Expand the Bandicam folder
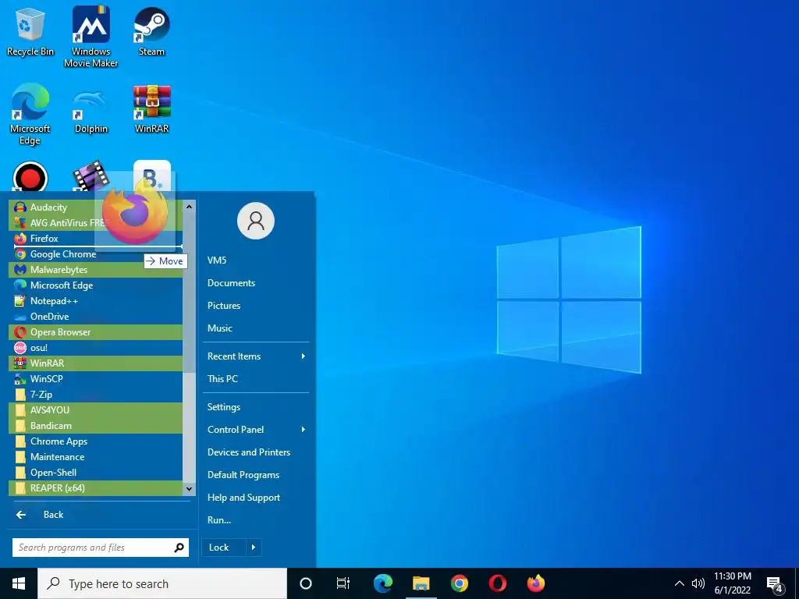The image size is (799, 599). [95, 426]
